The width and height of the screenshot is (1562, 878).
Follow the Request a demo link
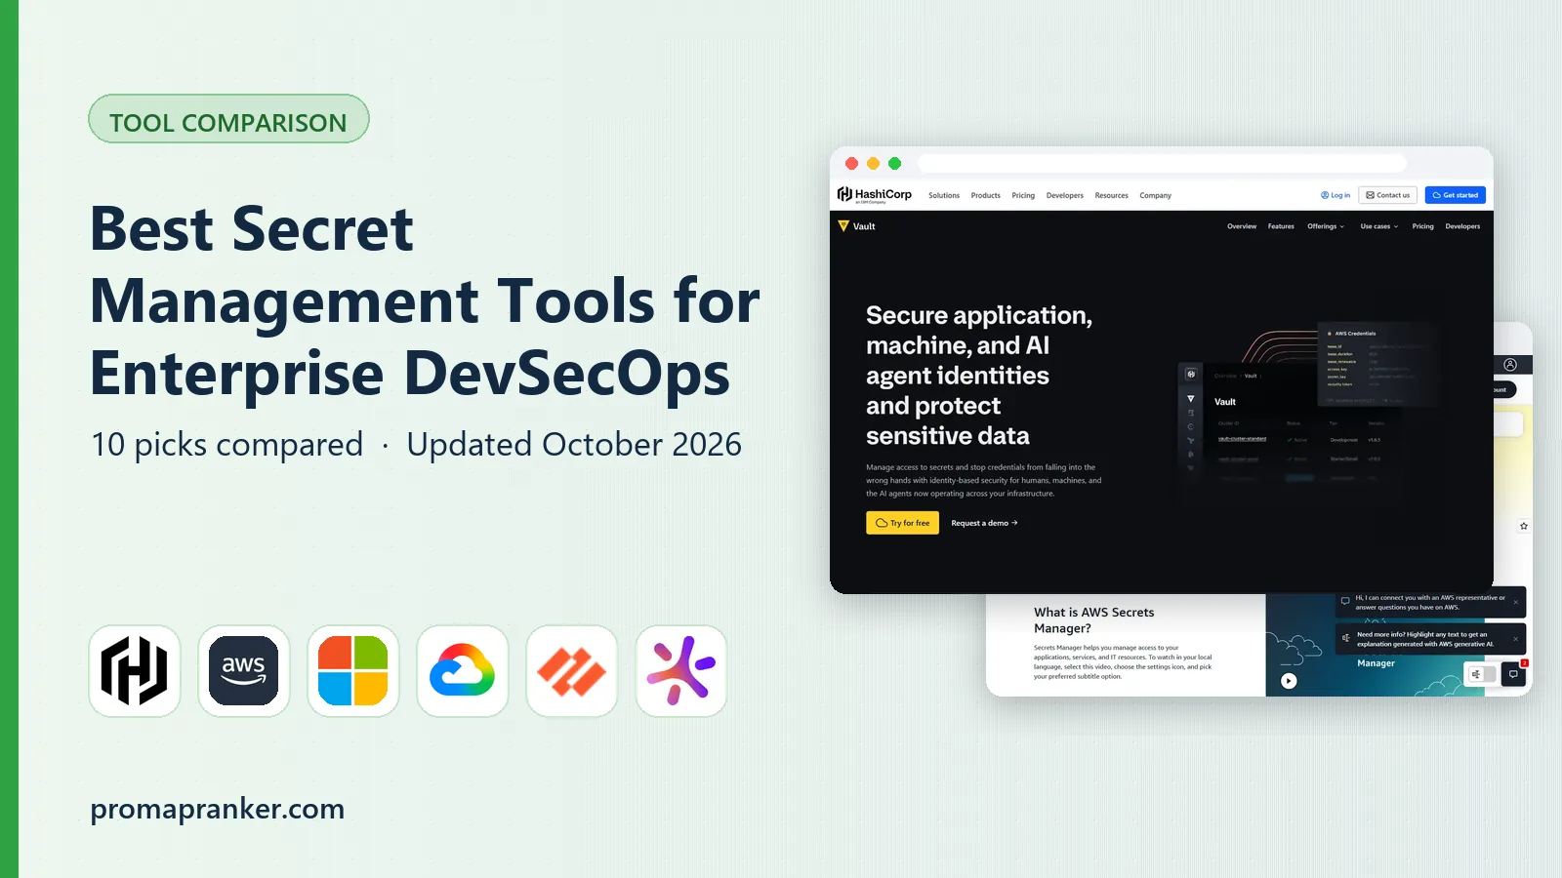pyautogui.click(x=984, y=523)
